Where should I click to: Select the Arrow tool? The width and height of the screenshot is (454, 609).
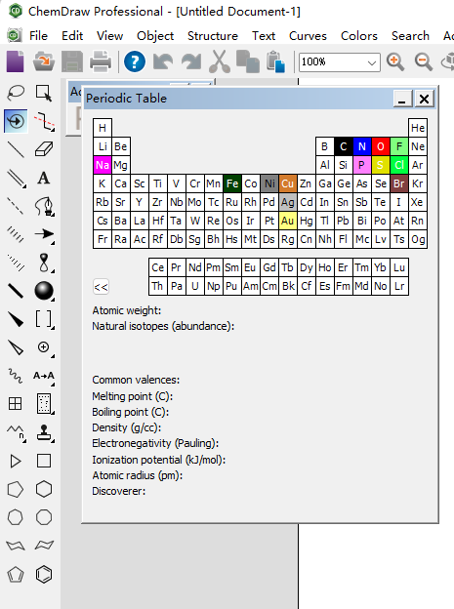(44, 234)
